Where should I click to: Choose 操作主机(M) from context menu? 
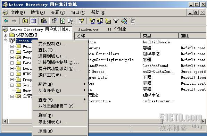60,75
